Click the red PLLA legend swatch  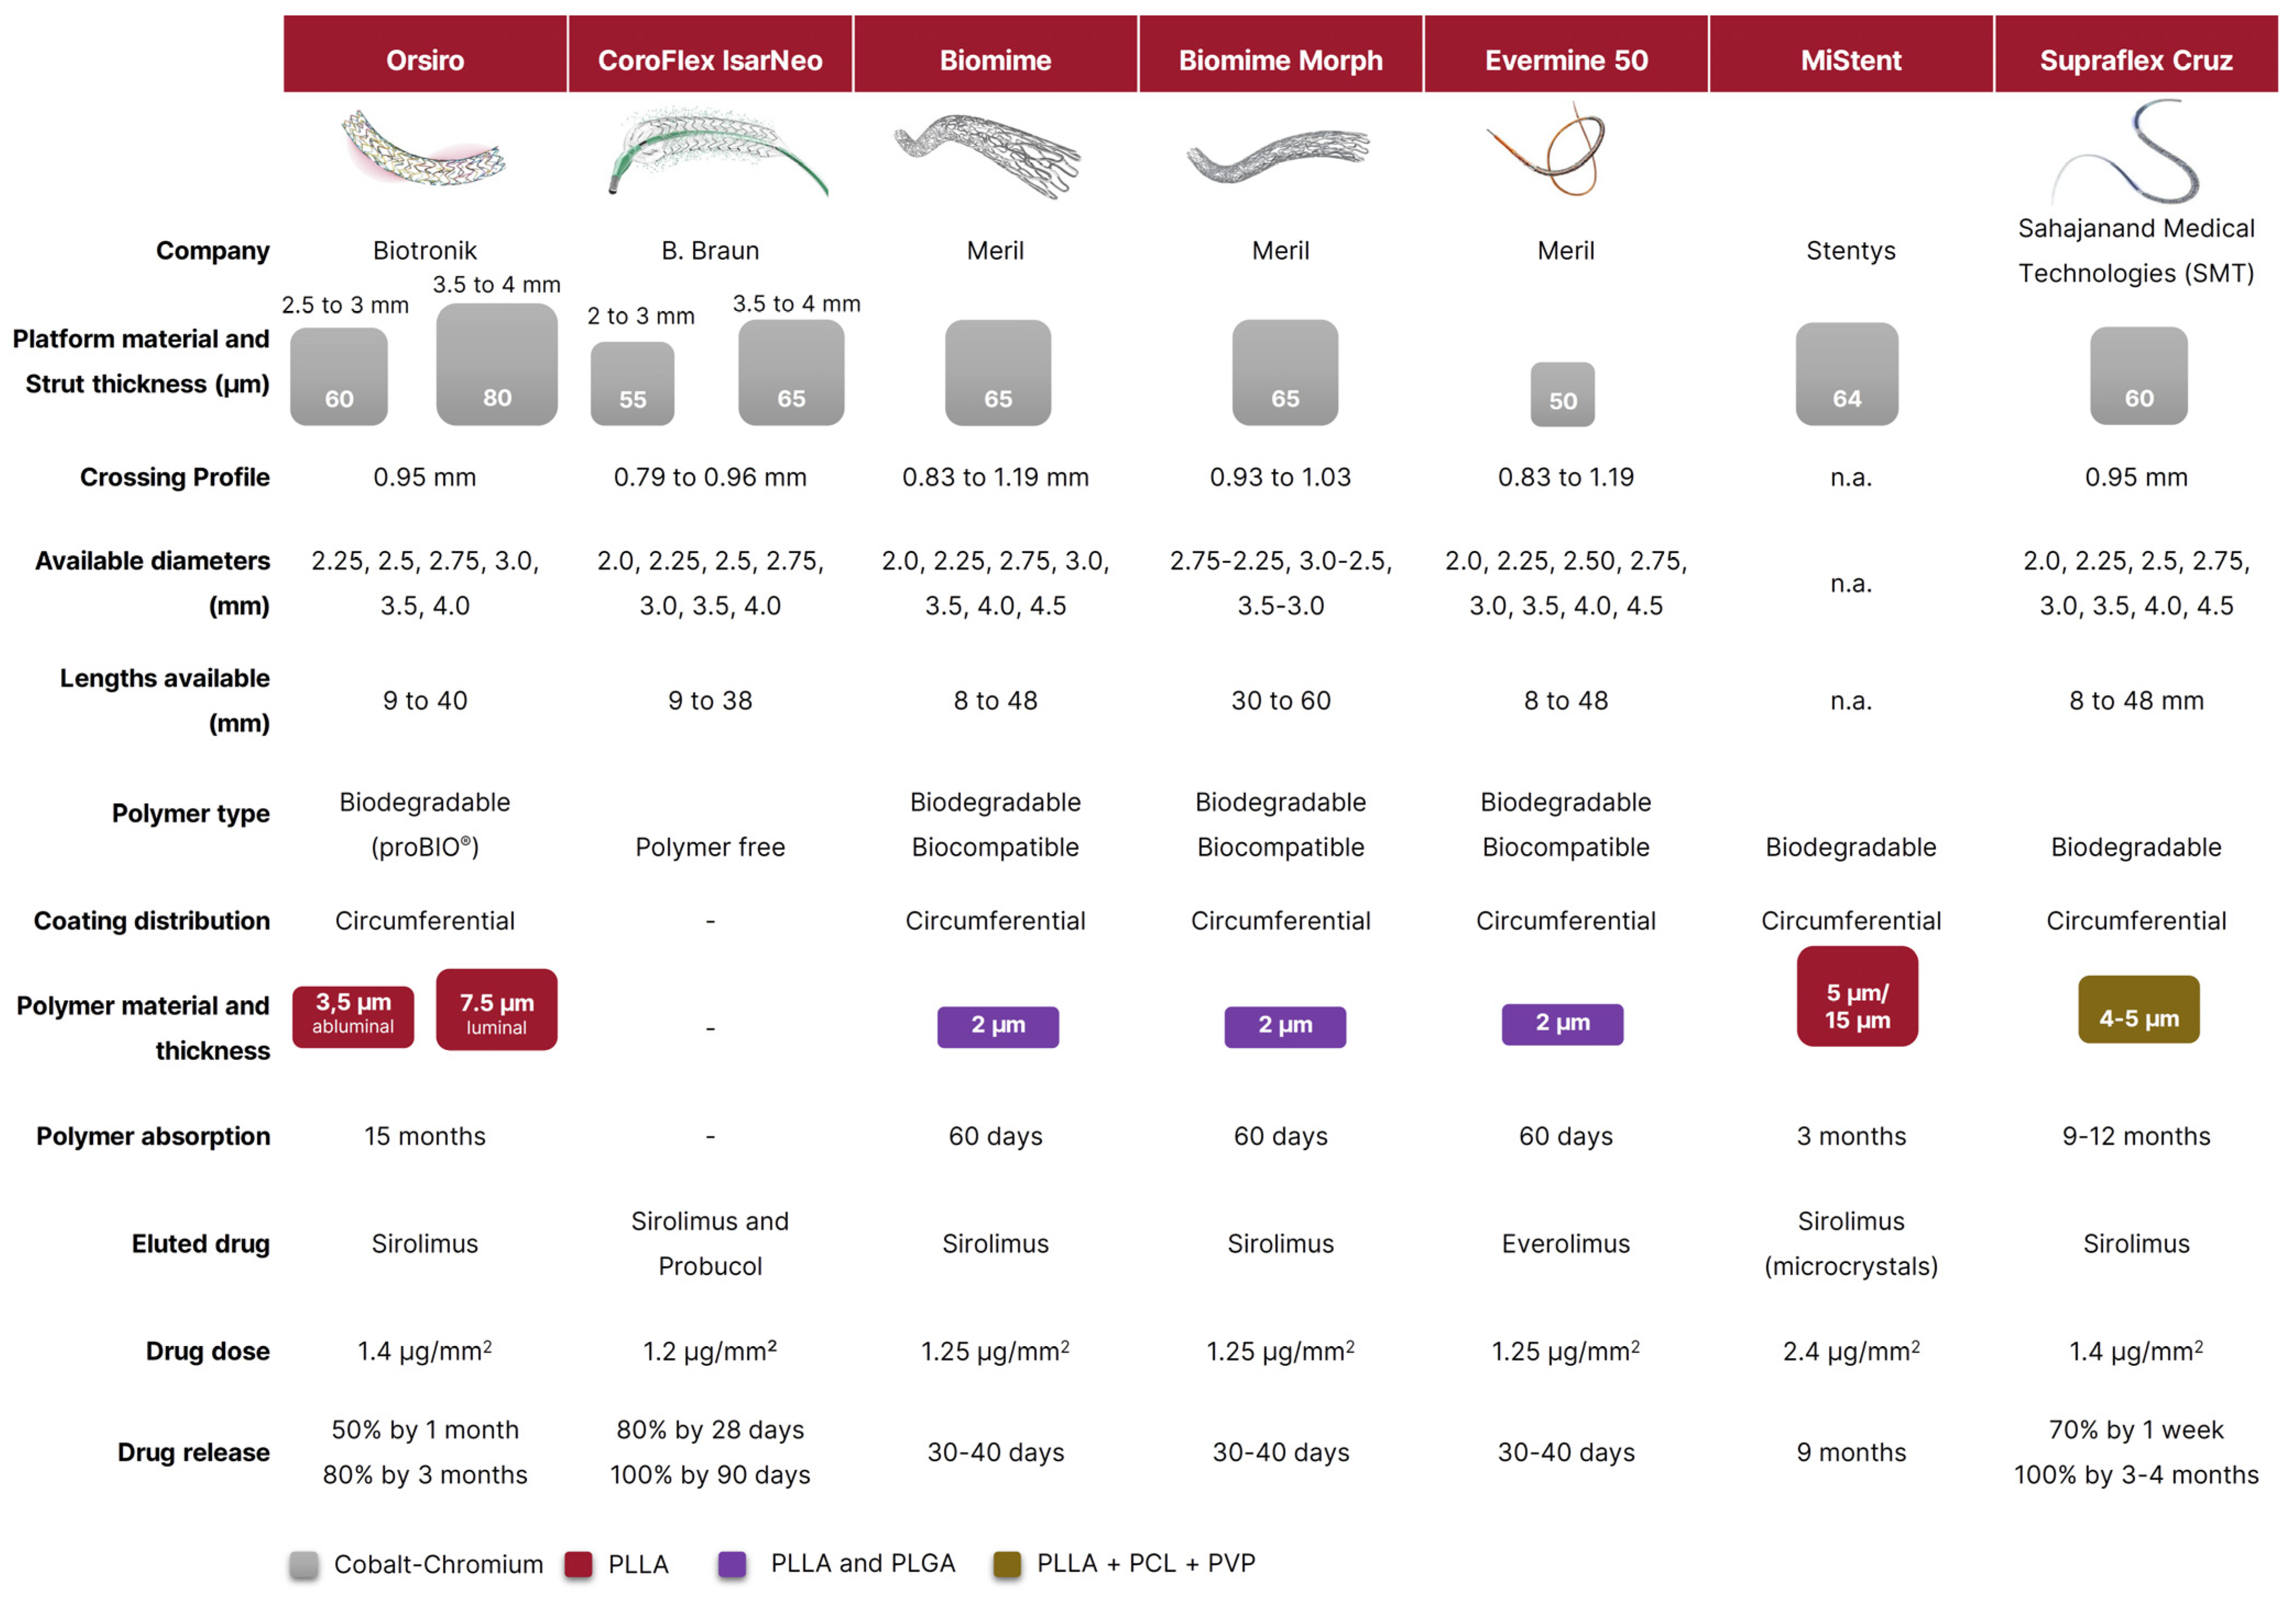578,1564
